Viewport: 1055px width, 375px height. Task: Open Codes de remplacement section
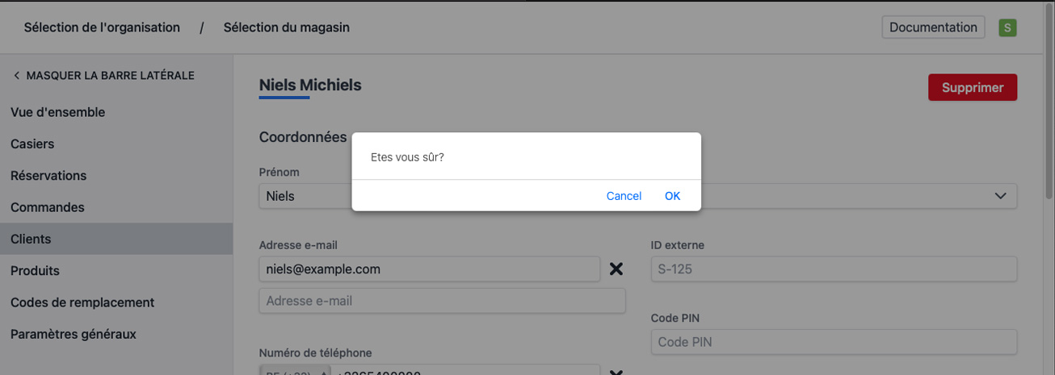(x=82, y=302)
